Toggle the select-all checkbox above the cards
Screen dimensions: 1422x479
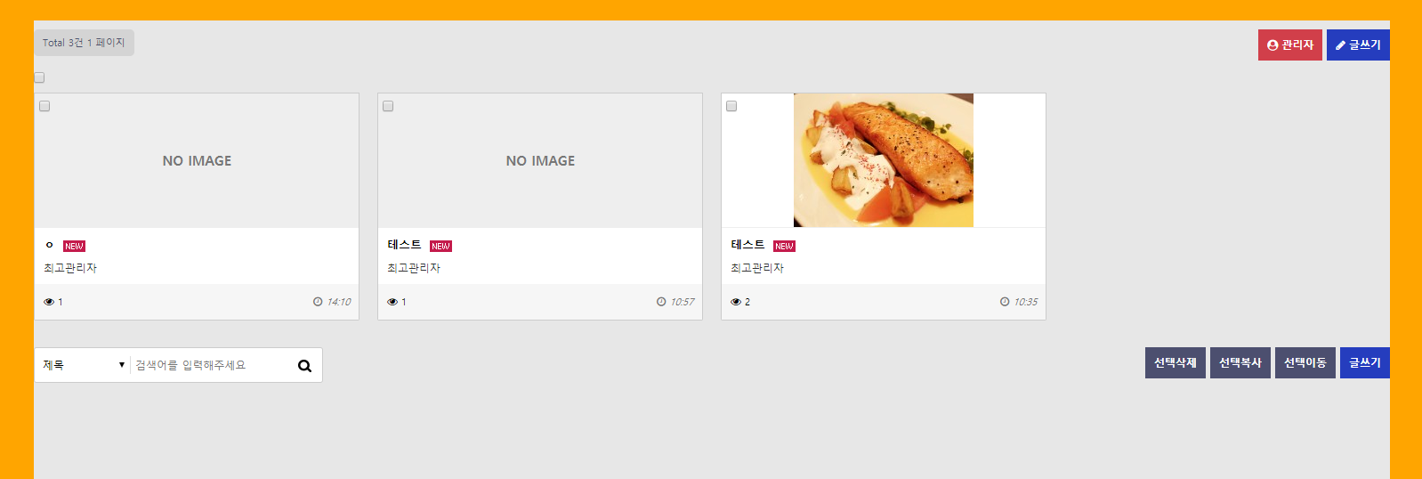pyautogui.click(x=39, y=77)
